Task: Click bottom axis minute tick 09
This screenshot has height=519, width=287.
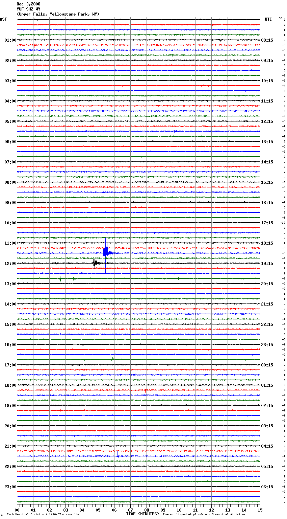Action: [x=163, y=510]
